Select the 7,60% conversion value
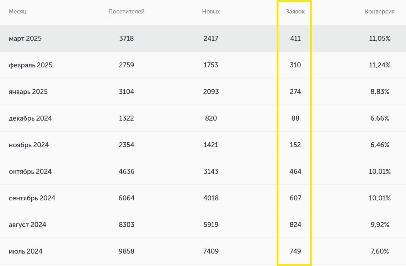Image resolution: width=406 pixels, height=266 pixels. pyautogui.click(x=380, y=251)
